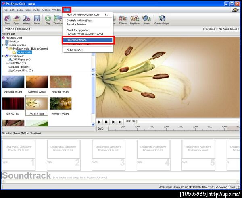Click empty slide placeholder 4
242x198 pixels.
click(154, 155)
